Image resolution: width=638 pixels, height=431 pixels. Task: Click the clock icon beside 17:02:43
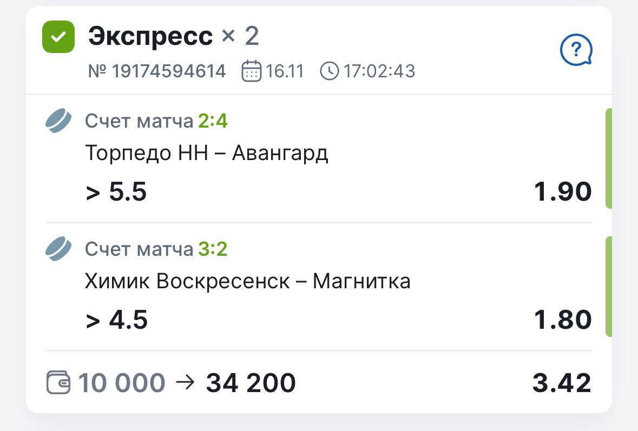tap(329, 71)
